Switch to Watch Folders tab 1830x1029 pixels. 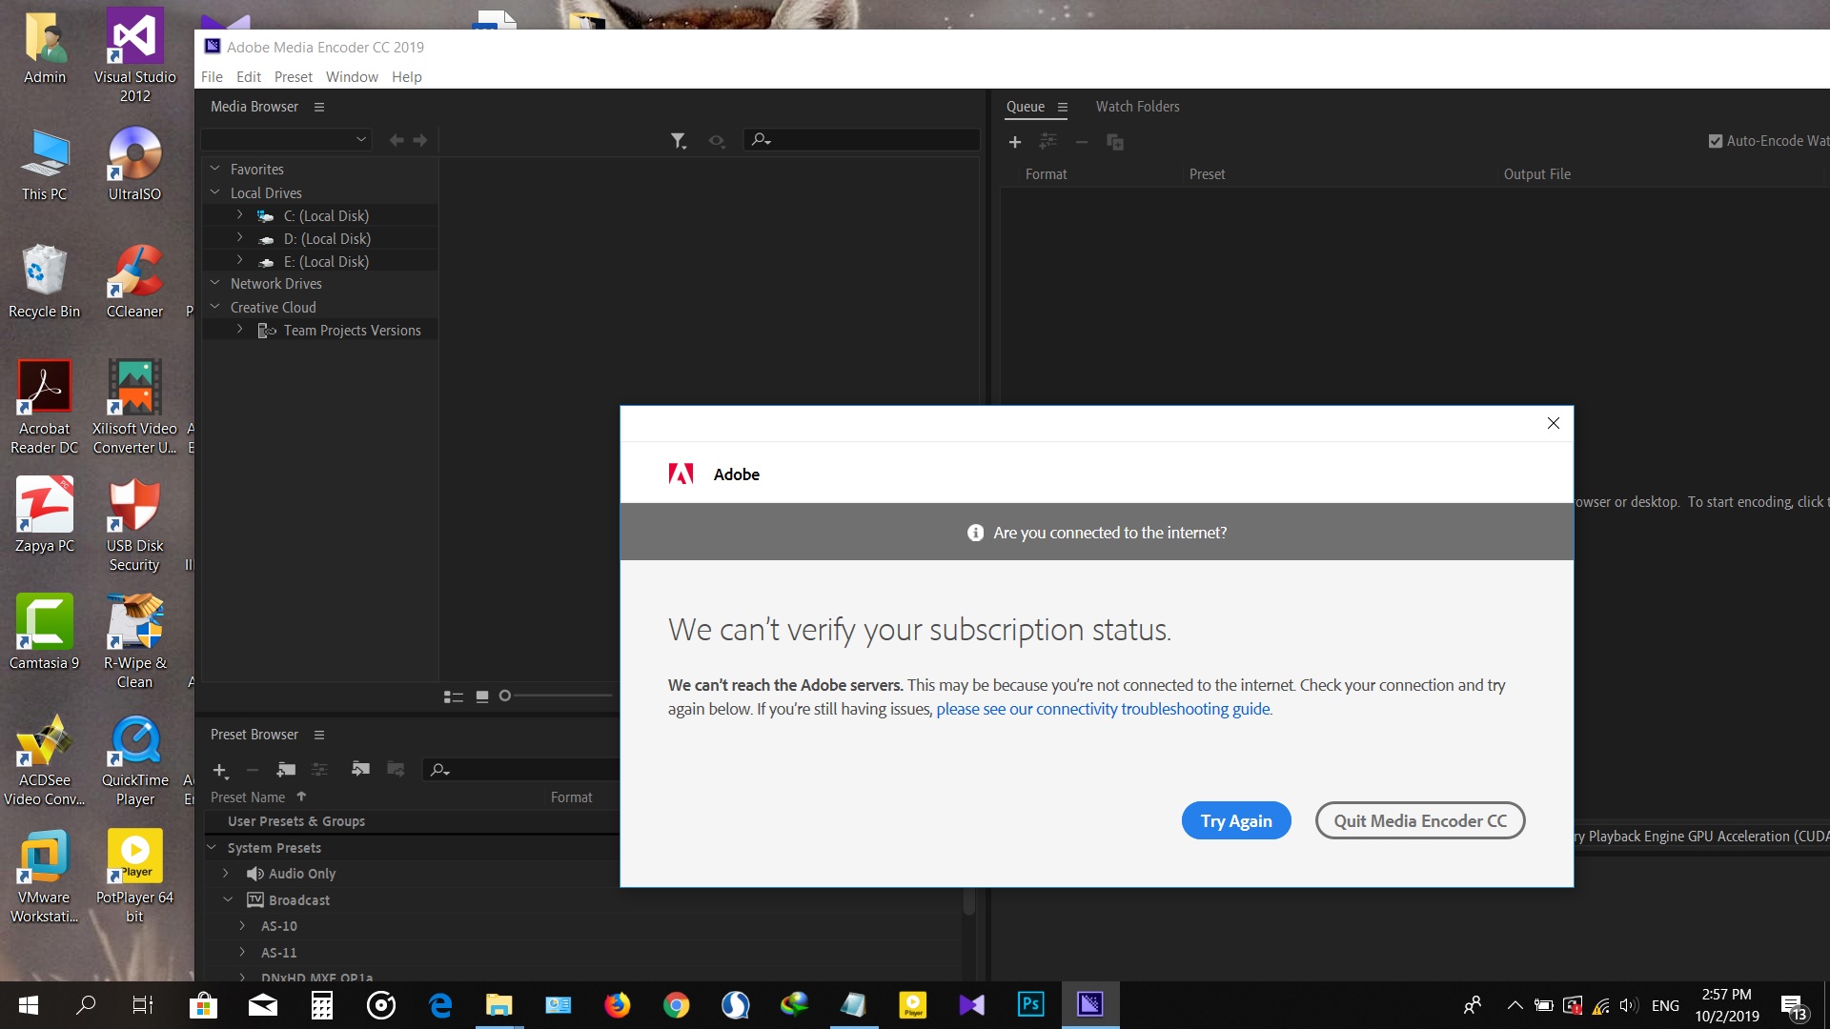pyautogui.click(x=1136, y=106)
